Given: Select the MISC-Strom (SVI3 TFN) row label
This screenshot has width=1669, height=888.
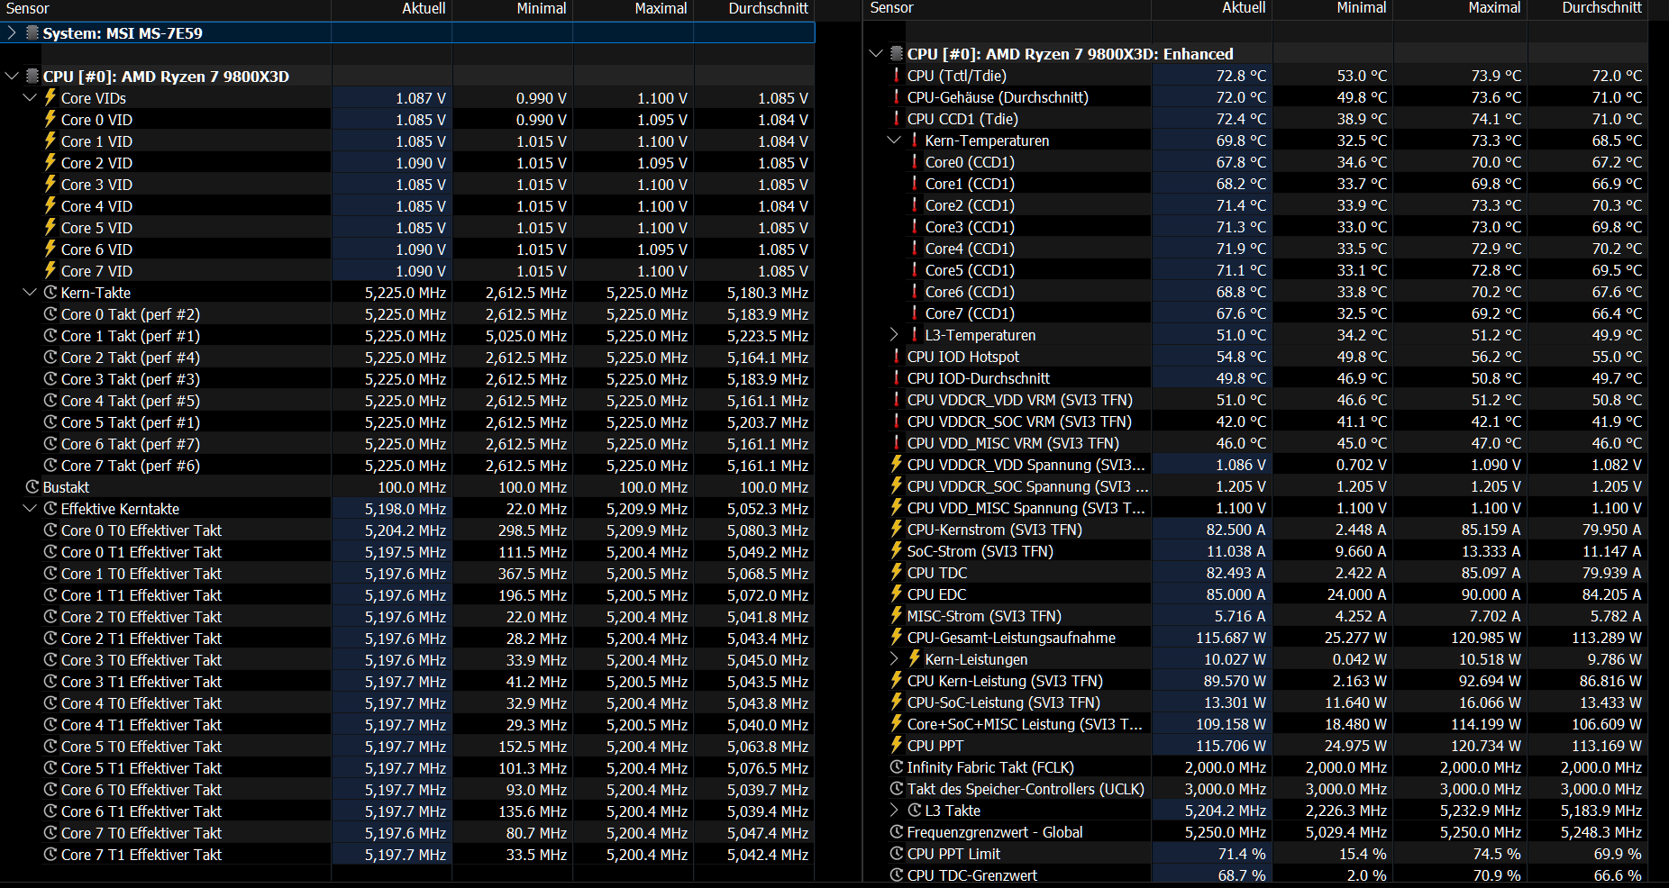Looking at the screenshot, I should pos(984,616).
